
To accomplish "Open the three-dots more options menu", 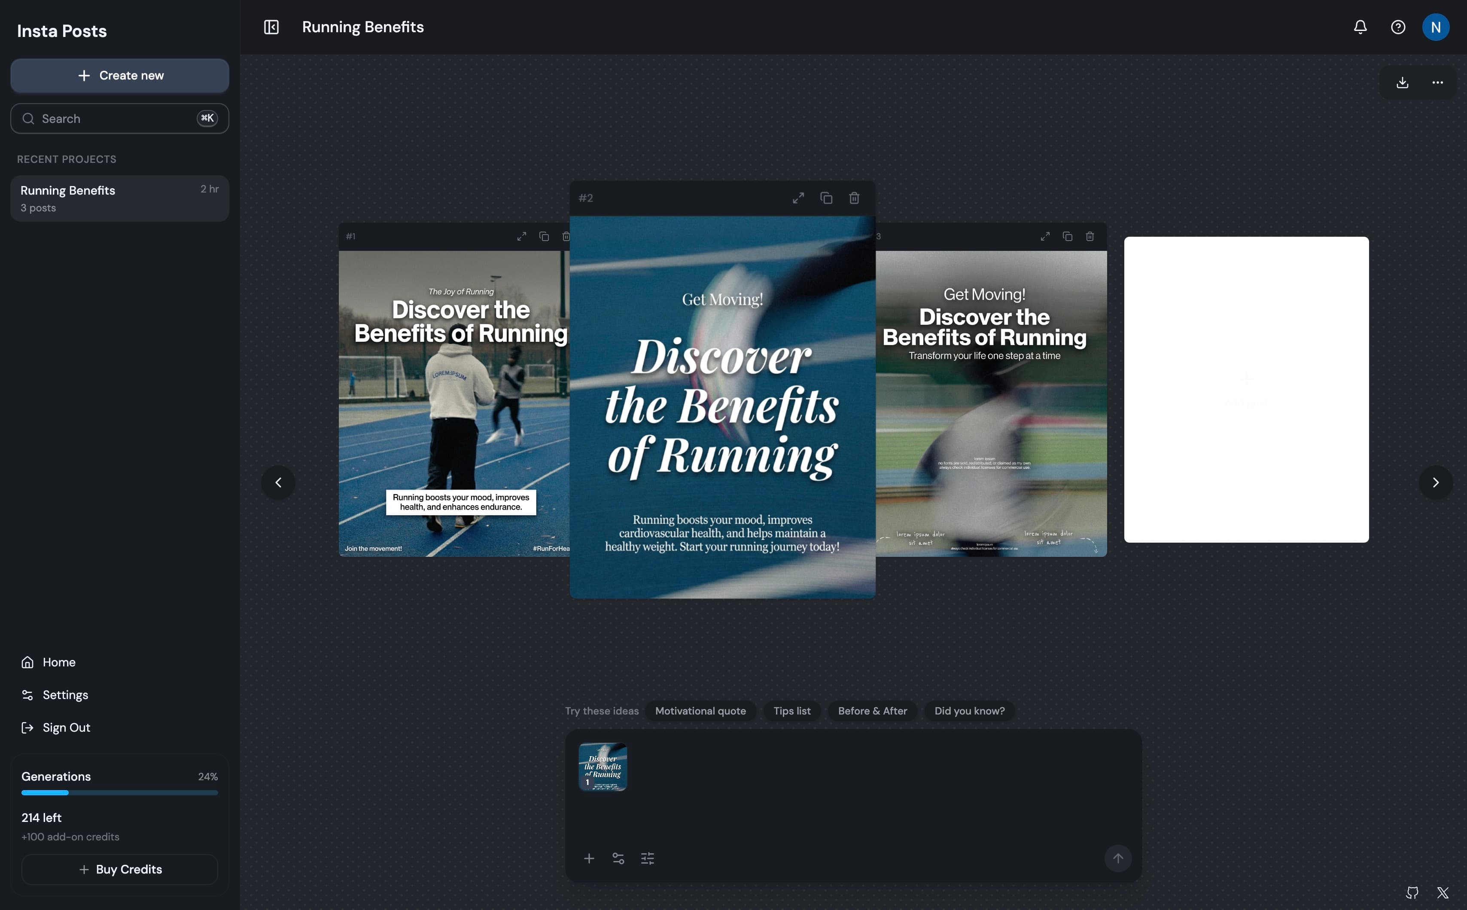I will pos(1437,82).
